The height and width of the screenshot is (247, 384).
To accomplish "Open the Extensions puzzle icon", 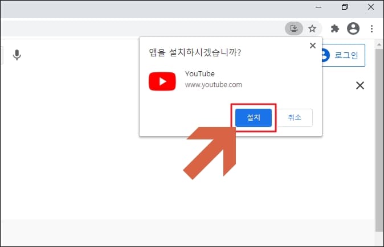I will coord(335,28).
